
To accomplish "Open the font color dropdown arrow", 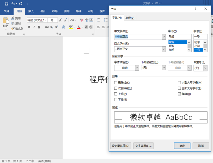I will (x=82, y=27).
